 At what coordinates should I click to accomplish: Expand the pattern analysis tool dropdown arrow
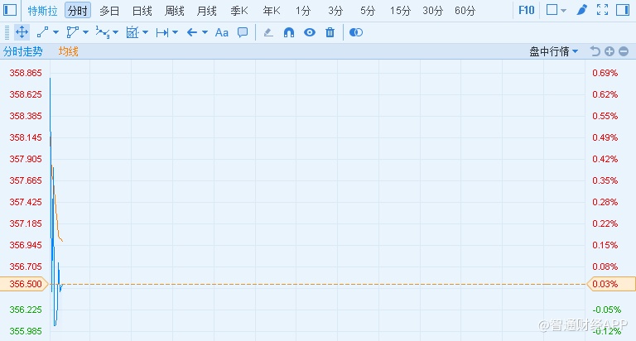tap(145, 32)
